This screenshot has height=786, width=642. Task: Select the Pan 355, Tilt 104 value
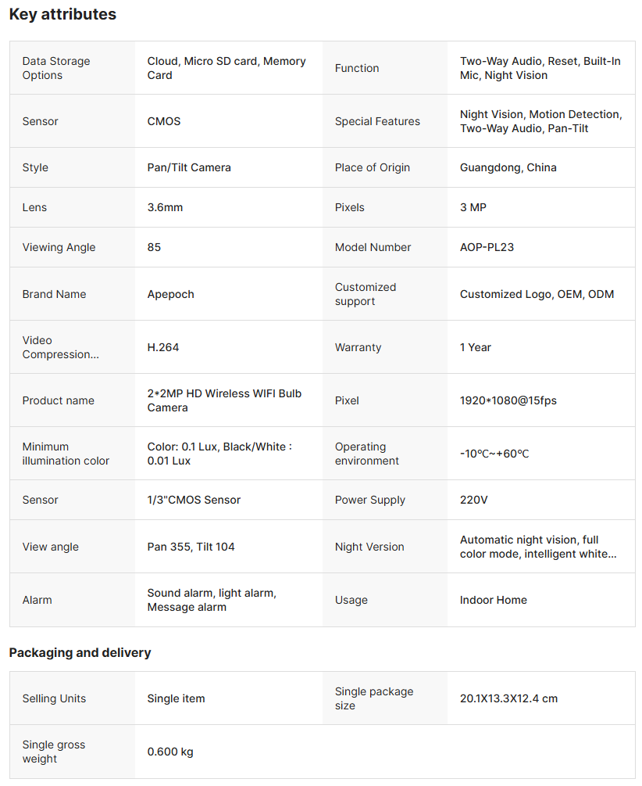pyautogui.click(x=191, y=547)
